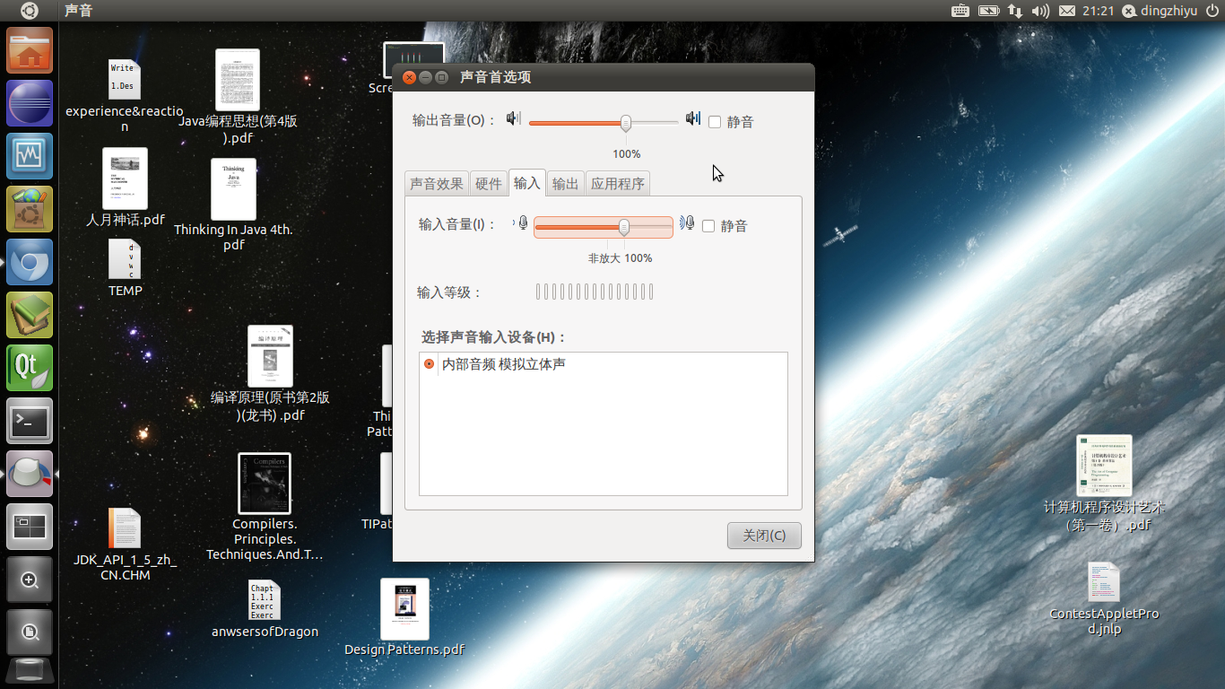Open the workspace switcher launcher icon

pyautogui.click(x=30, y=527)
